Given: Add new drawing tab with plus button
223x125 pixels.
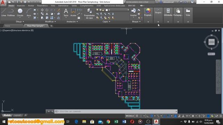Looking at the screenshot, I should point(51,26).
